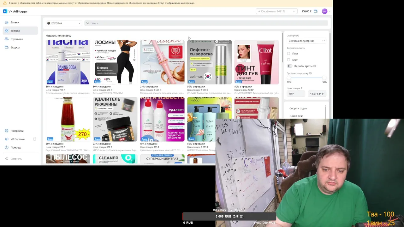Click the Клип badge on TAKEMURA sauce card
404x227 pixels.
pos(50,139)
